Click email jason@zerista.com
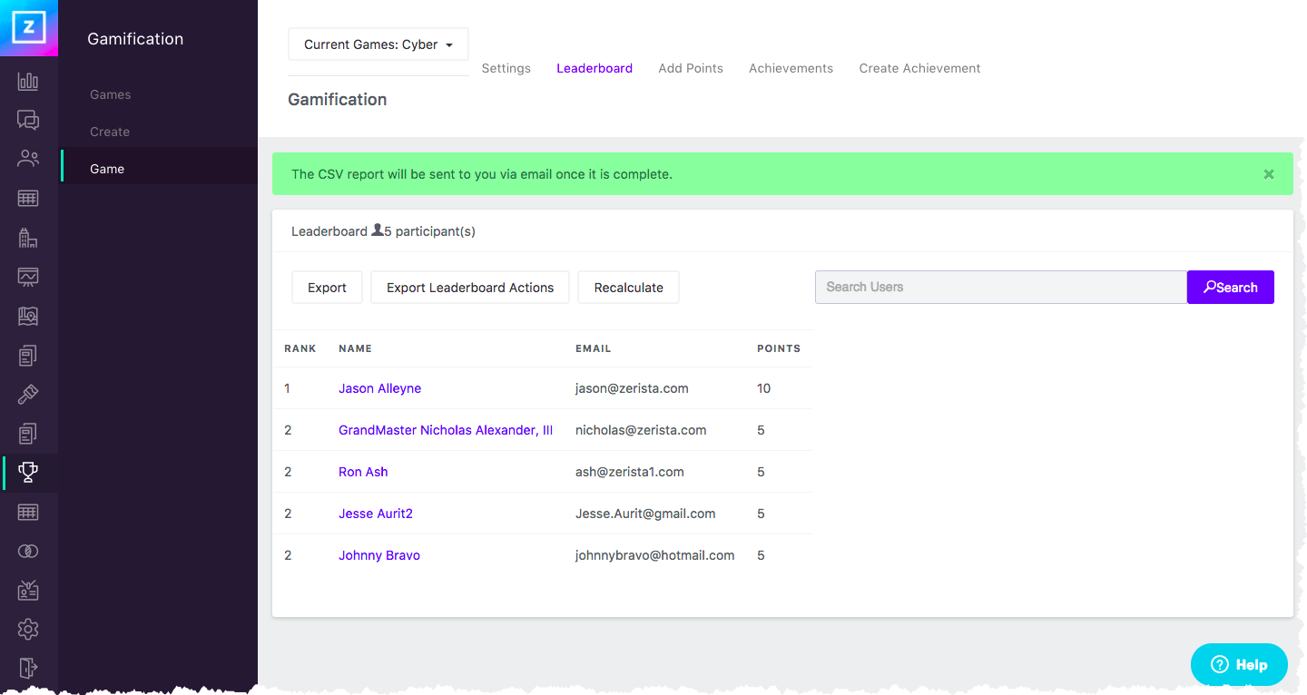Image resolution: width=1307 pixels, height=695 pixels. point(632,388)
